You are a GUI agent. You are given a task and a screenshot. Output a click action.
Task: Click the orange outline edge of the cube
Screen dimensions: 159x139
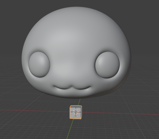[70, 112]
